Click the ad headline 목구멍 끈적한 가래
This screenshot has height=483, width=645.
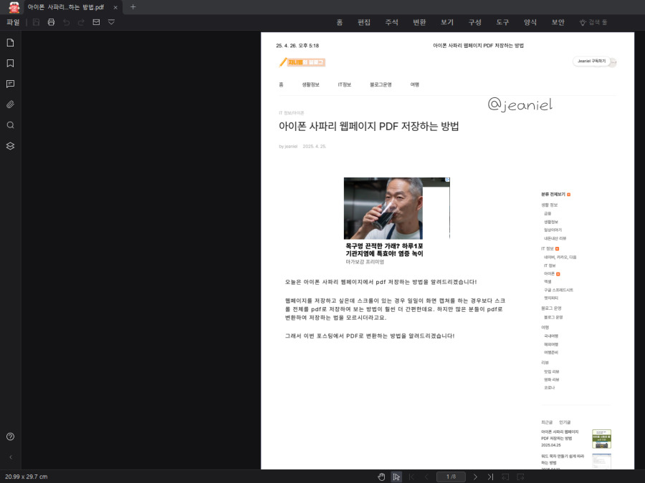coord(384,250)
